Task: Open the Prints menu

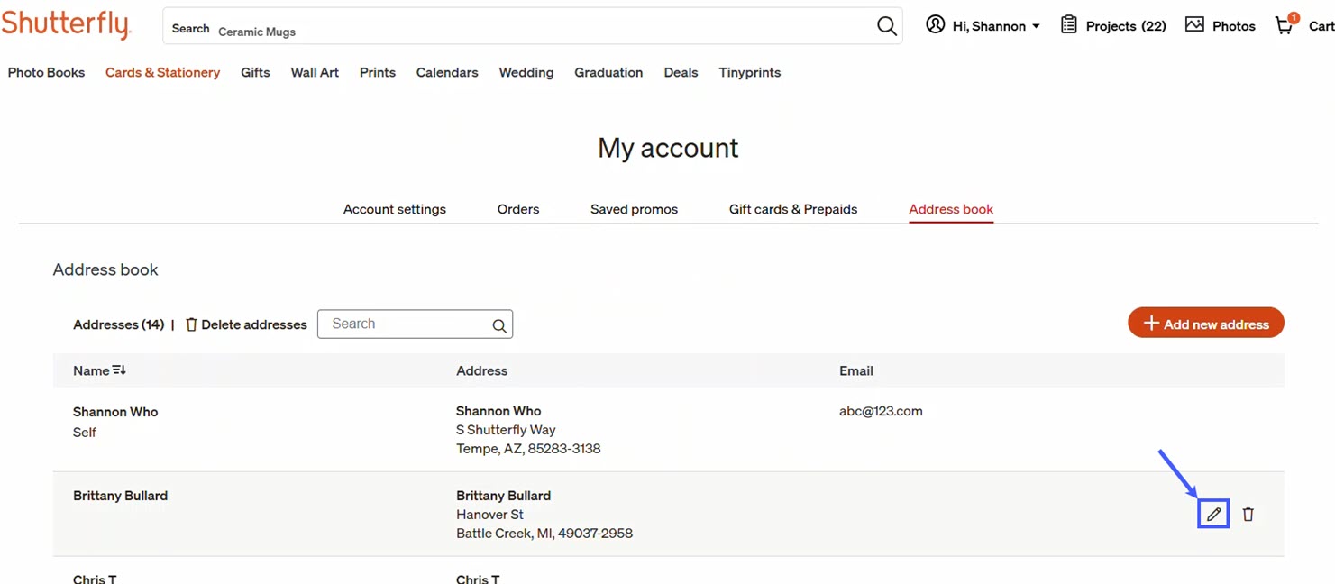Action: tap(378, 72)
